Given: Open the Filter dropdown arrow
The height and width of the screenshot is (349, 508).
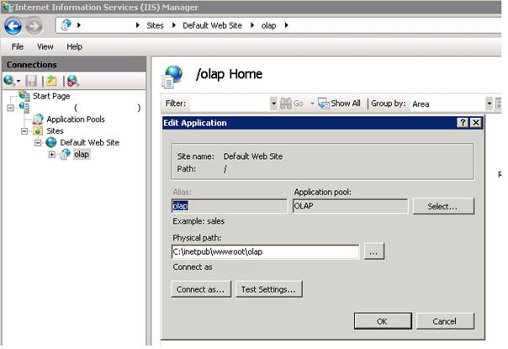Looking at the screenshot, I should [x=273, y=103].
